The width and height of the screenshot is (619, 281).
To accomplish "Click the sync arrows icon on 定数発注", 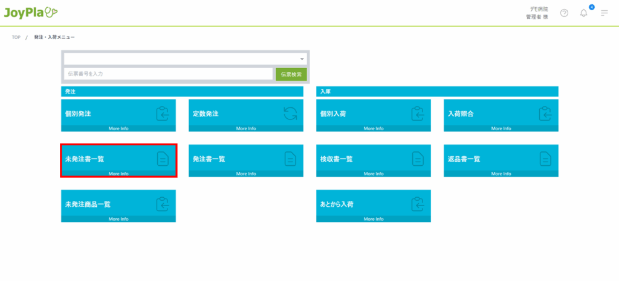I will 290,113.
